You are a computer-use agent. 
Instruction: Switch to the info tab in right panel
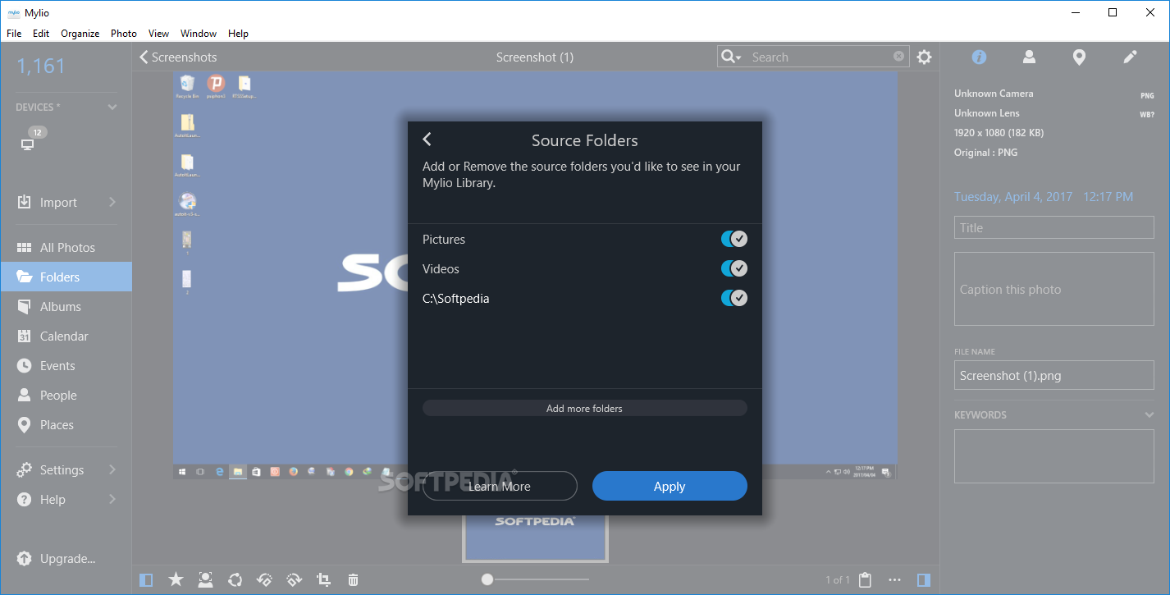(979, 57)
